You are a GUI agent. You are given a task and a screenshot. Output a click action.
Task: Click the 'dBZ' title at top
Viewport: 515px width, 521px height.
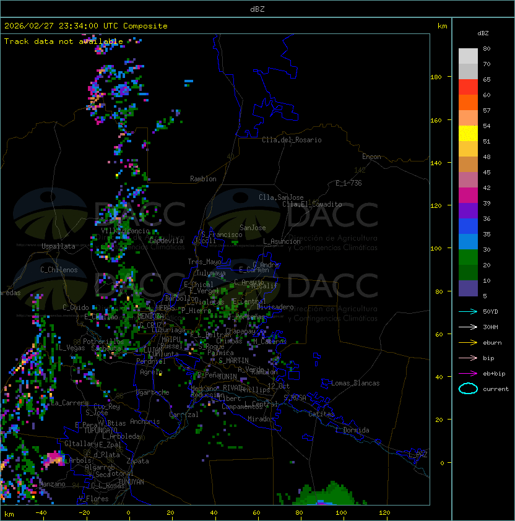coord(257,9)
